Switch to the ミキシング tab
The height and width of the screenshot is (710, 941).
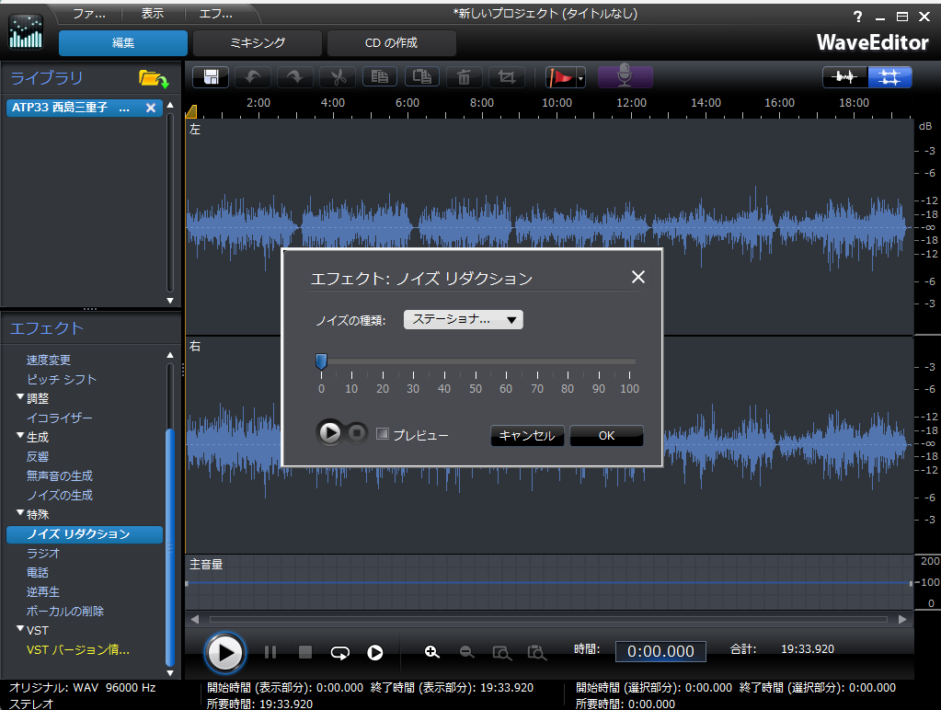point(258,43)
